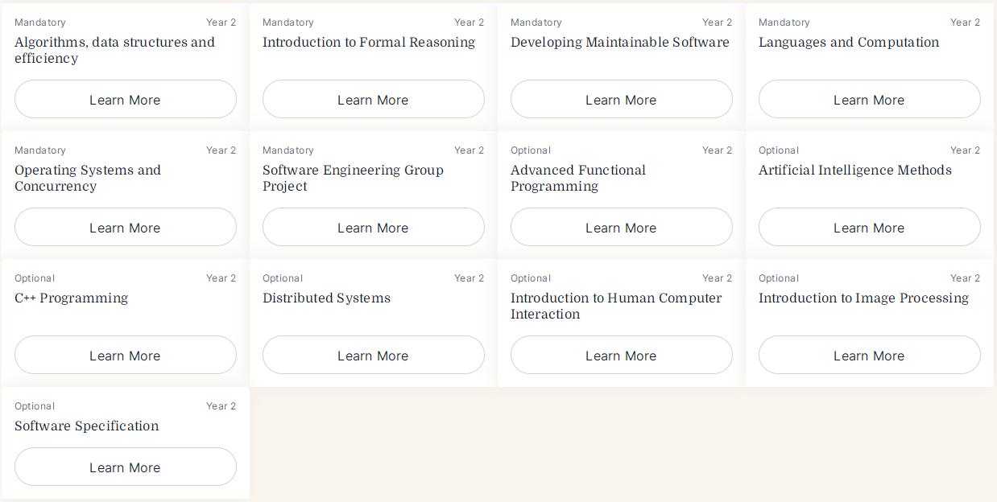
Task: Click Learn More for Software Engineering Group Project
Action: [x=374, y=227]
